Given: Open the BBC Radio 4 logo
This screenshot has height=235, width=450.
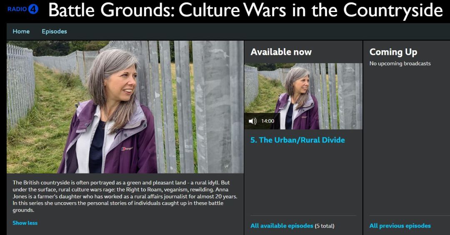Looking at the screenshot, I should pyautogui.click(x=23, y=9).
